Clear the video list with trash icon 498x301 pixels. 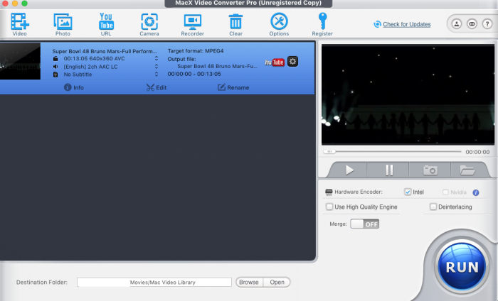(235, 24)
